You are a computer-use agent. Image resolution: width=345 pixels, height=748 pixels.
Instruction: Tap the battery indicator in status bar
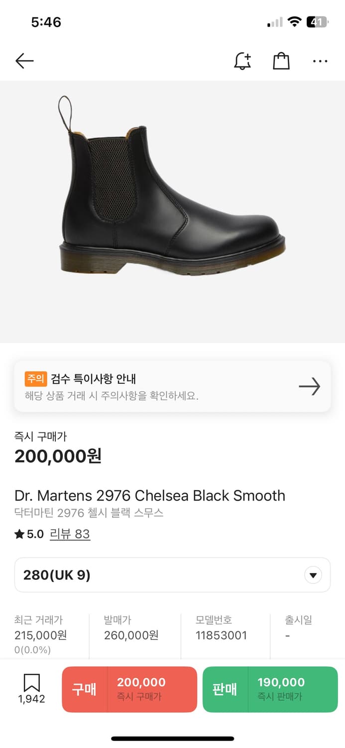click(x=317, y=22)
